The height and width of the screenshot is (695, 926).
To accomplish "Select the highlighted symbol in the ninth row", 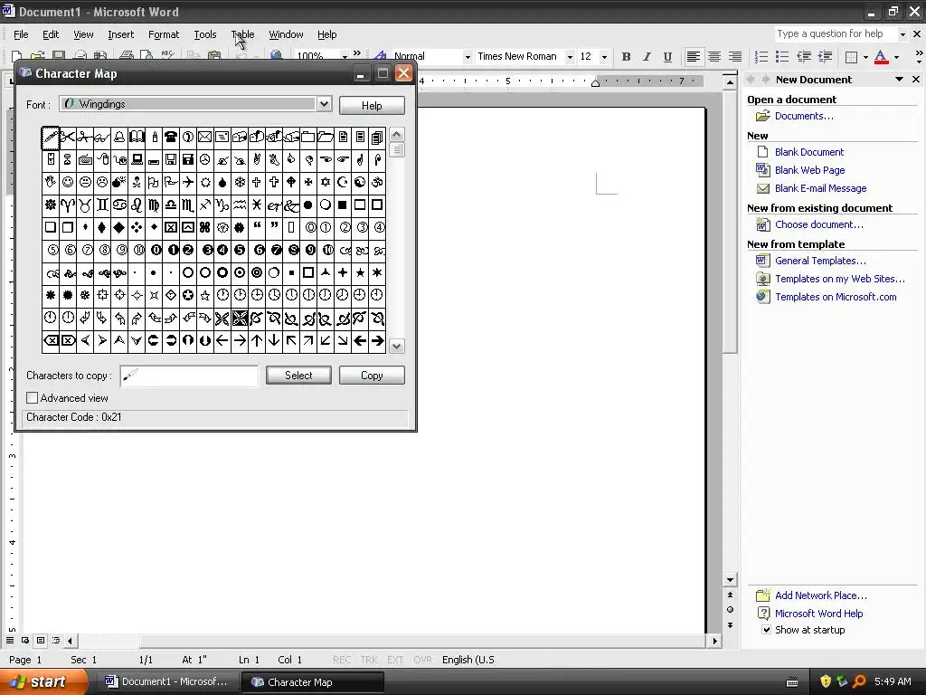I will tap(239, 319).
